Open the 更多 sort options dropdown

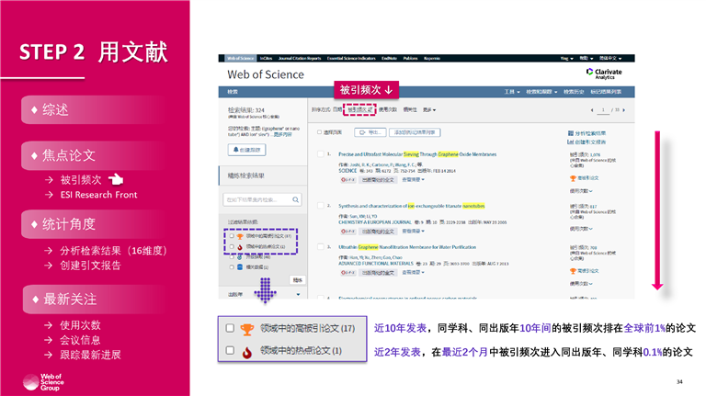click(x=429, y=110)
